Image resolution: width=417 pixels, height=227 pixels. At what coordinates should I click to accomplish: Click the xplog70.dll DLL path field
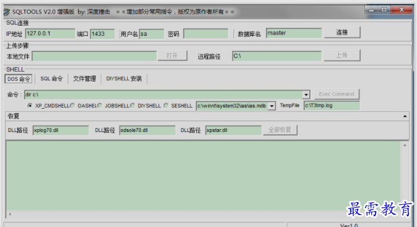[x=60, y=130]
